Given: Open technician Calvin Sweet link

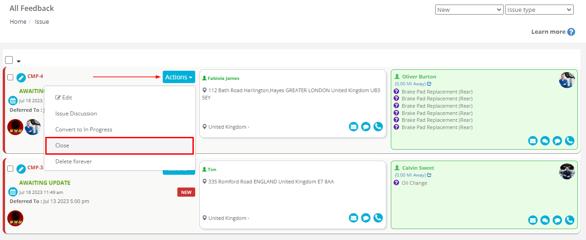Looking at the screenshot, I should click(418, 168).
